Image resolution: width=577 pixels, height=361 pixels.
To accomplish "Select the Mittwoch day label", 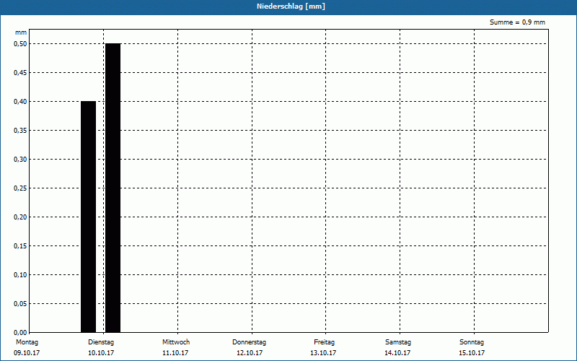I will pyautogui.click(x=176, y=342).
